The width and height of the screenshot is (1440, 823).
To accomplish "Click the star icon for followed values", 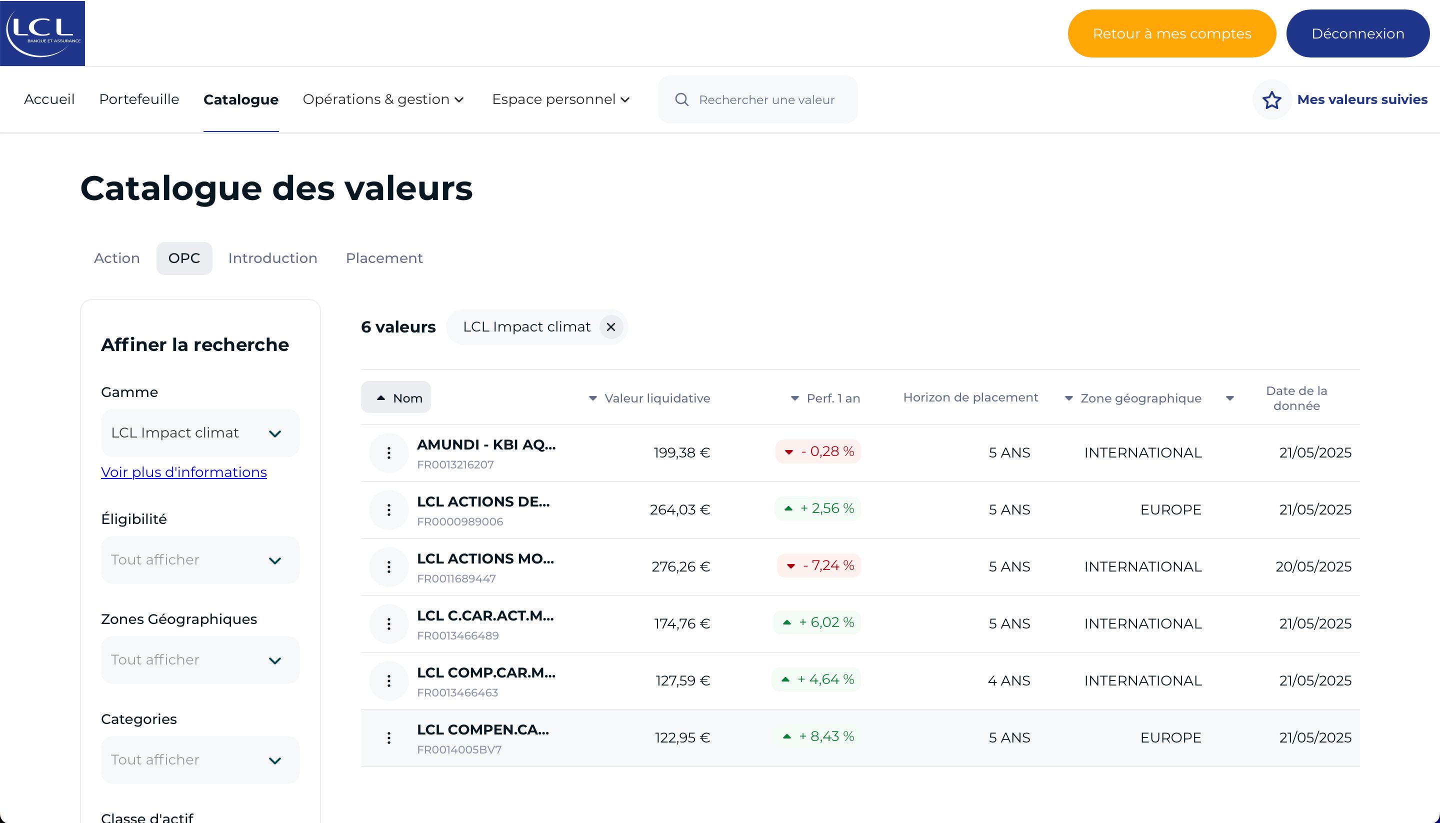I will (x=1271, y=99).
